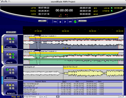The width and height of the screenshot is (126, 98).
Task: Stop playback with the square stop button
Action: (60, 22)
